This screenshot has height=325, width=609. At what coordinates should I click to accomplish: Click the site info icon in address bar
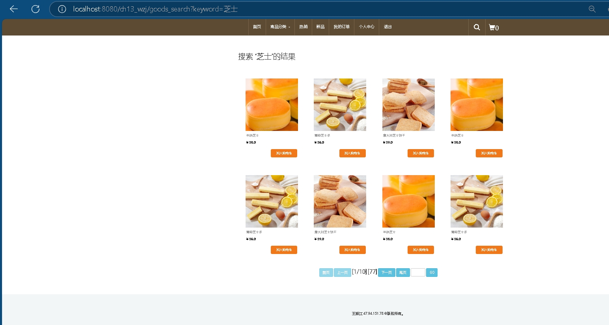click(62, 9)
